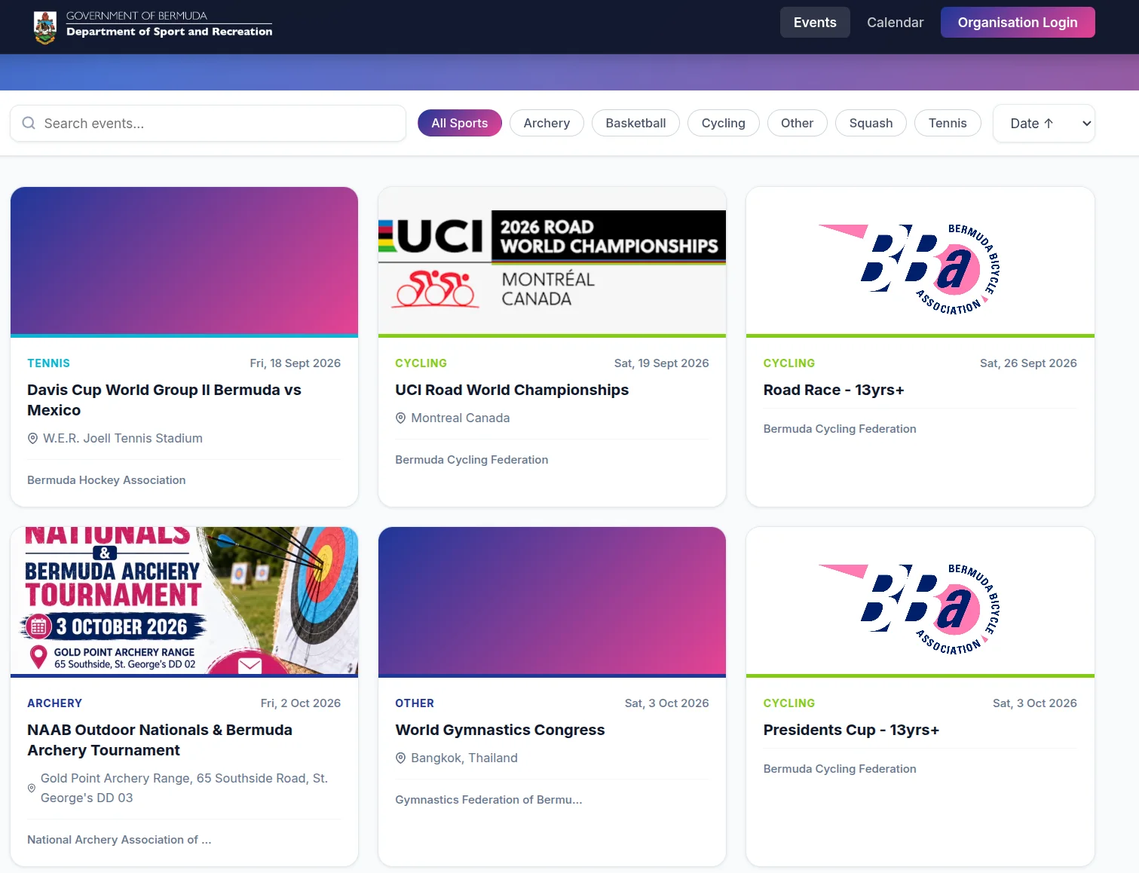Image resolution: width=1139 pixels, height=873 pixels.
Task: Click the W.E.R. Joell Tennis Stadium text
Action: tap(123, 439)
